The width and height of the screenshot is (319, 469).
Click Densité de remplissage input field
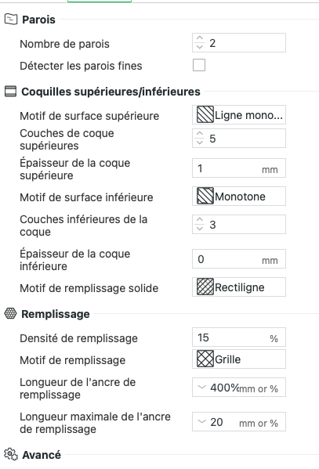[239, 337]
